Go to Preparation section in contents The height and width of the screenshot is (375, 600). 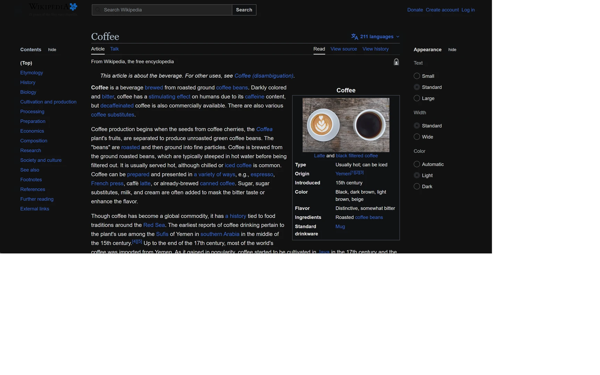[33, 121]
